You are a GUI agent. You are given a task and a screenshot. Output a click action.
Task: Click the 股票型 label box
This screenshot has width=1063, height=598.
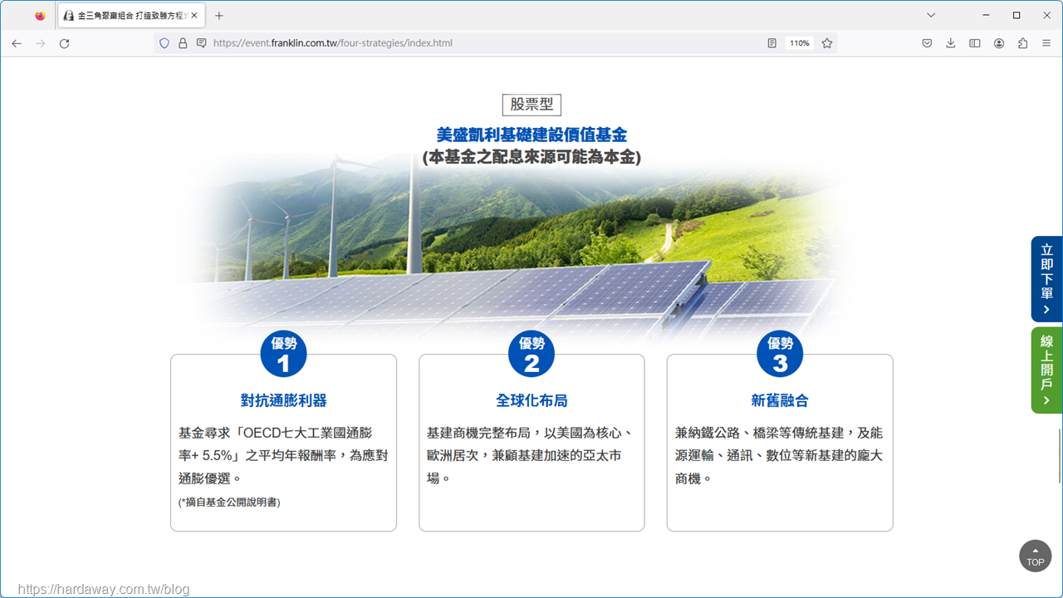531,105
